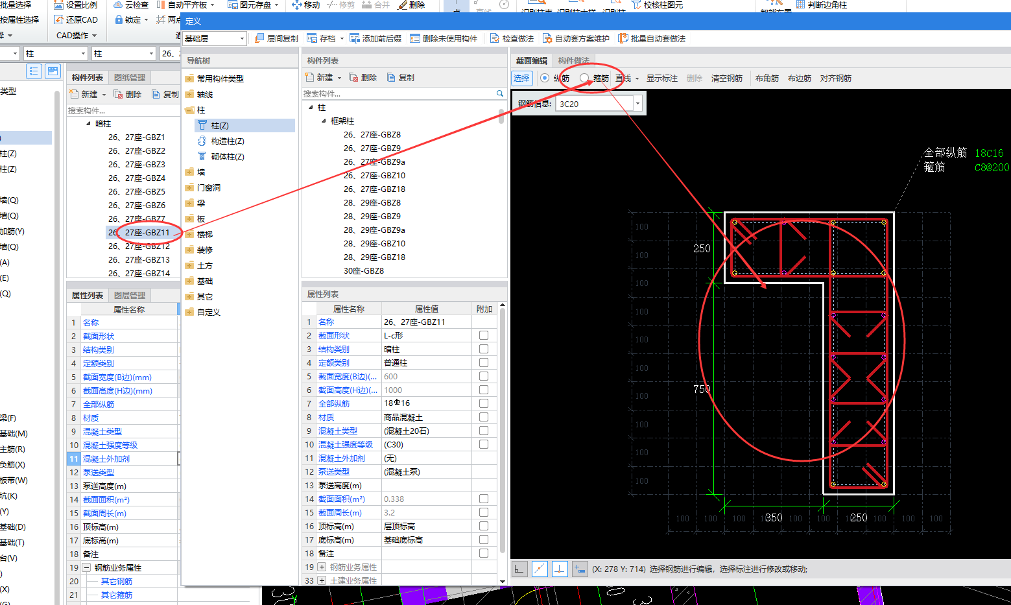Switch to list view icon in left panel
This screenshot has height=605, width=1011.
pyautogui.click(x=34, y=71)
